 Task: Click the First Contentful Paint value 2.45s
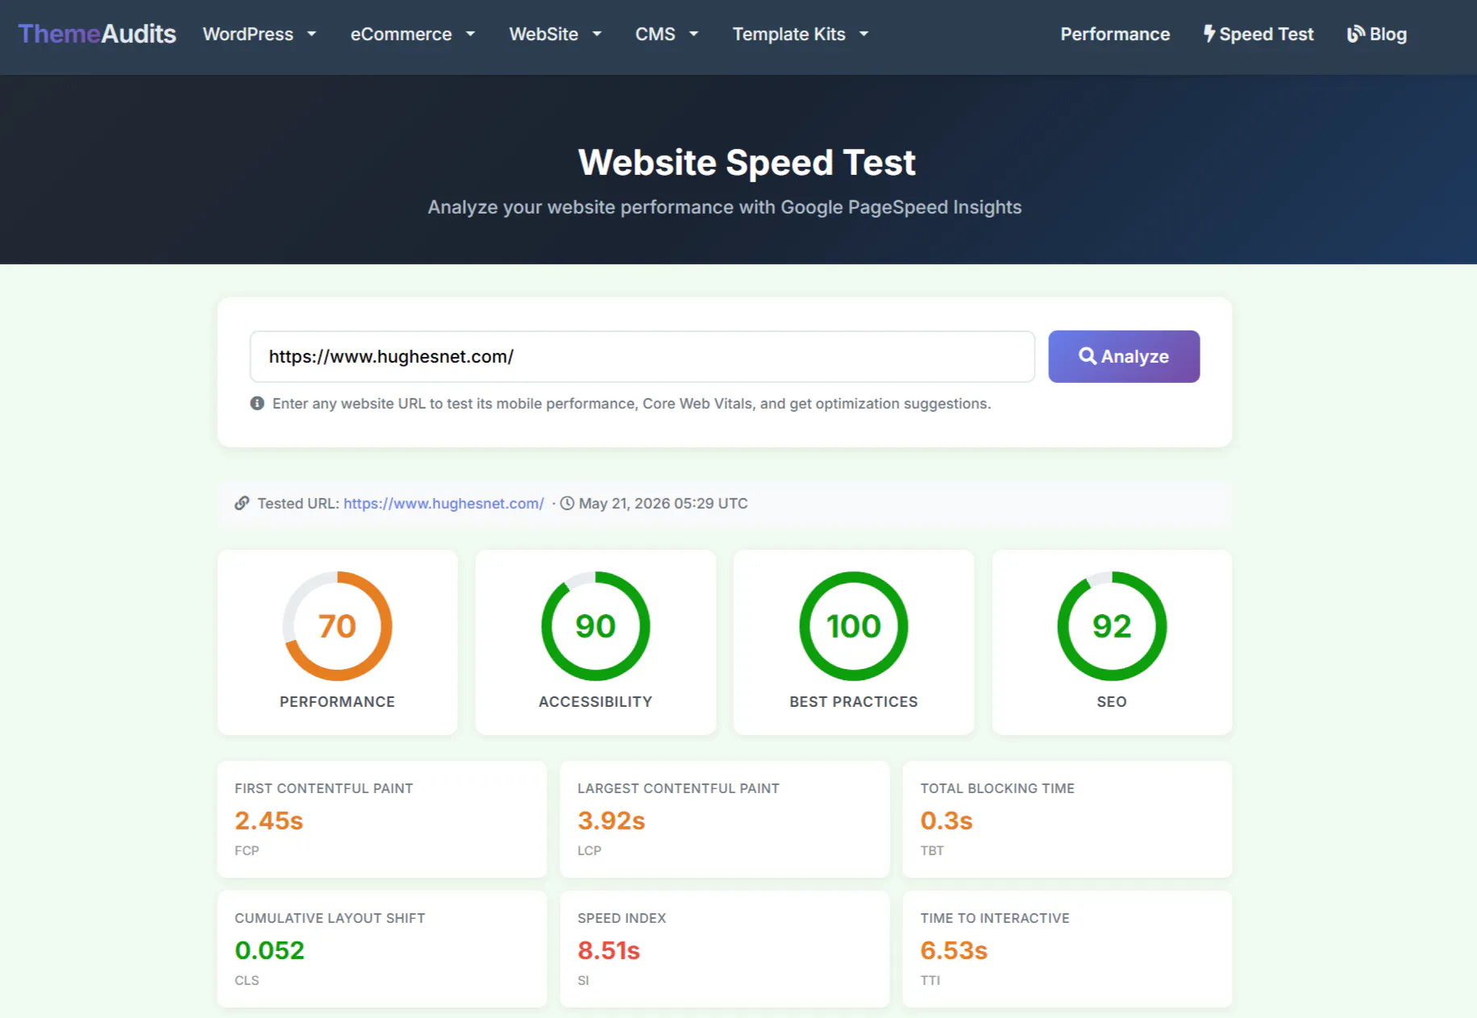coord(268,821)
